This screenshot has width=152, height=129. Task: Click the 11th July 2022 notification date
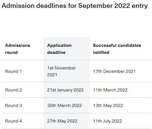point(107,121)
